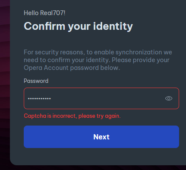Screen dimensions: 186x170
Task: Click the word 'identity' in the heading
Action: (113, 26)
